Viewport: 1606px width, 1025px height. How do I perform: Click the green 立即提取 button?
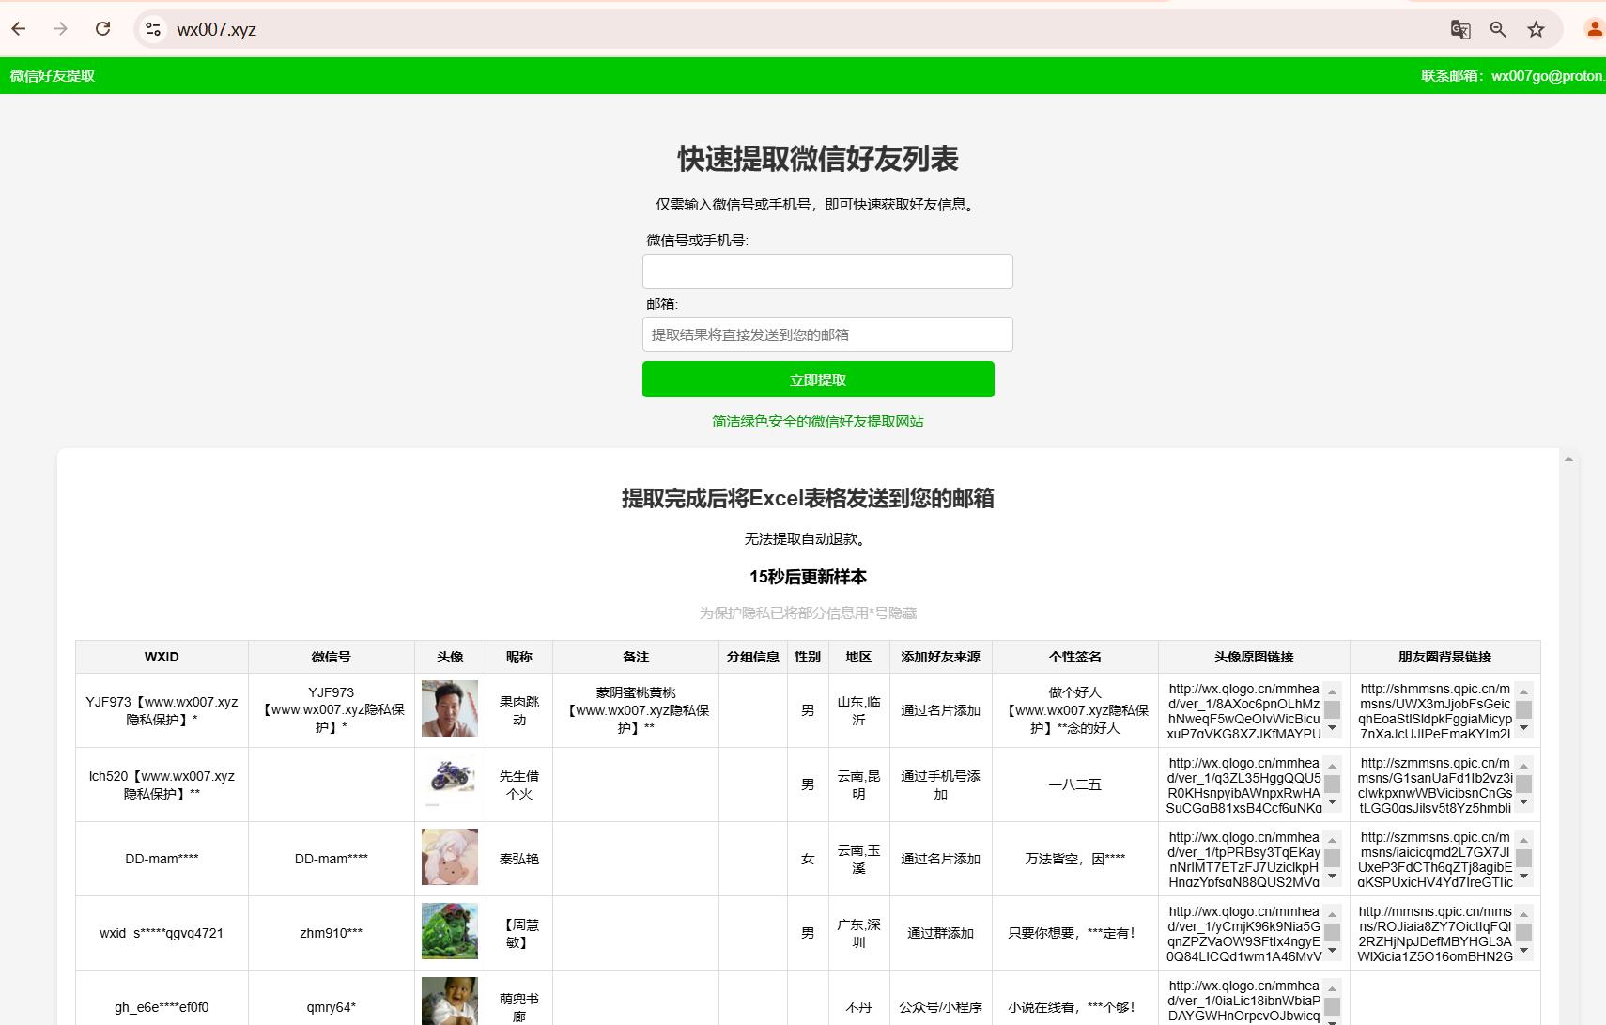point(818,380)
